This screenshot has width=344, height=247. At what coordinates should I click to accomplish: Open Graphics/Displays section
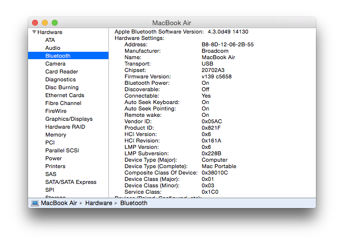point(69,119)
